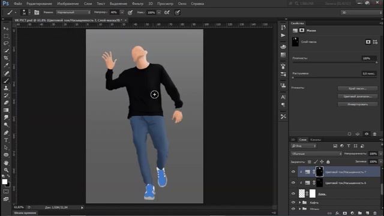Open the Swatches grid panel icon

(283, 55)
